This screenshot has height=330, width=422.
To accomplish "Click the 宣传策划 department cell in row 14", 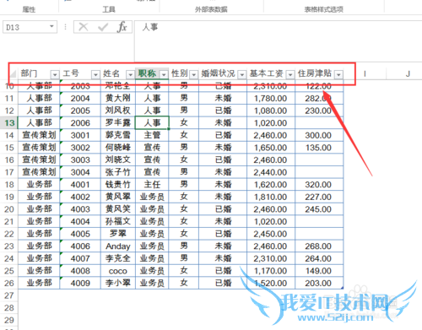I will coord(39,135).
